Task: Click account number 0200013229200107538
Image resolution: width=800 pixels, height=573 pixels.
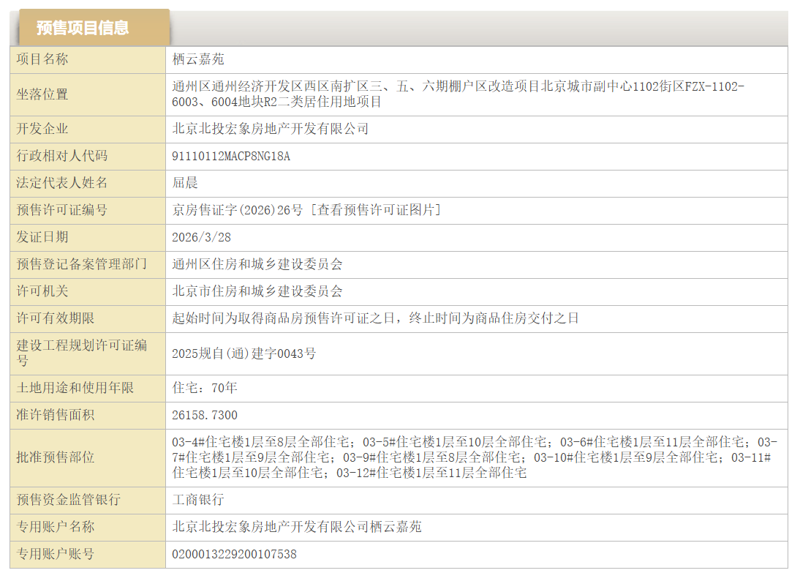Action: [x=234, y=554]
